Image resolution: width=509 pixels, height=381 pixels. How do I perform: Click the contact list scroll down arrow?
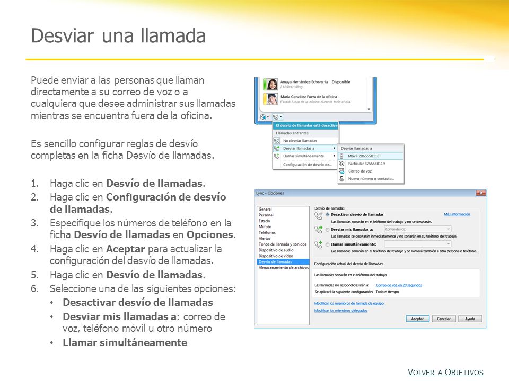(369, 110)
